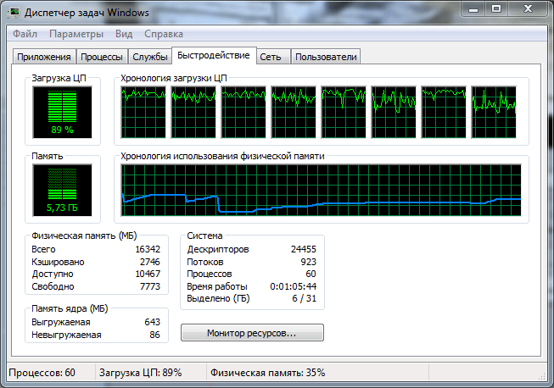Click the Невыгружаемая value 86
The width and height of the screenshot is (554, 388).
pyautogui.click(x=154, y=335)
